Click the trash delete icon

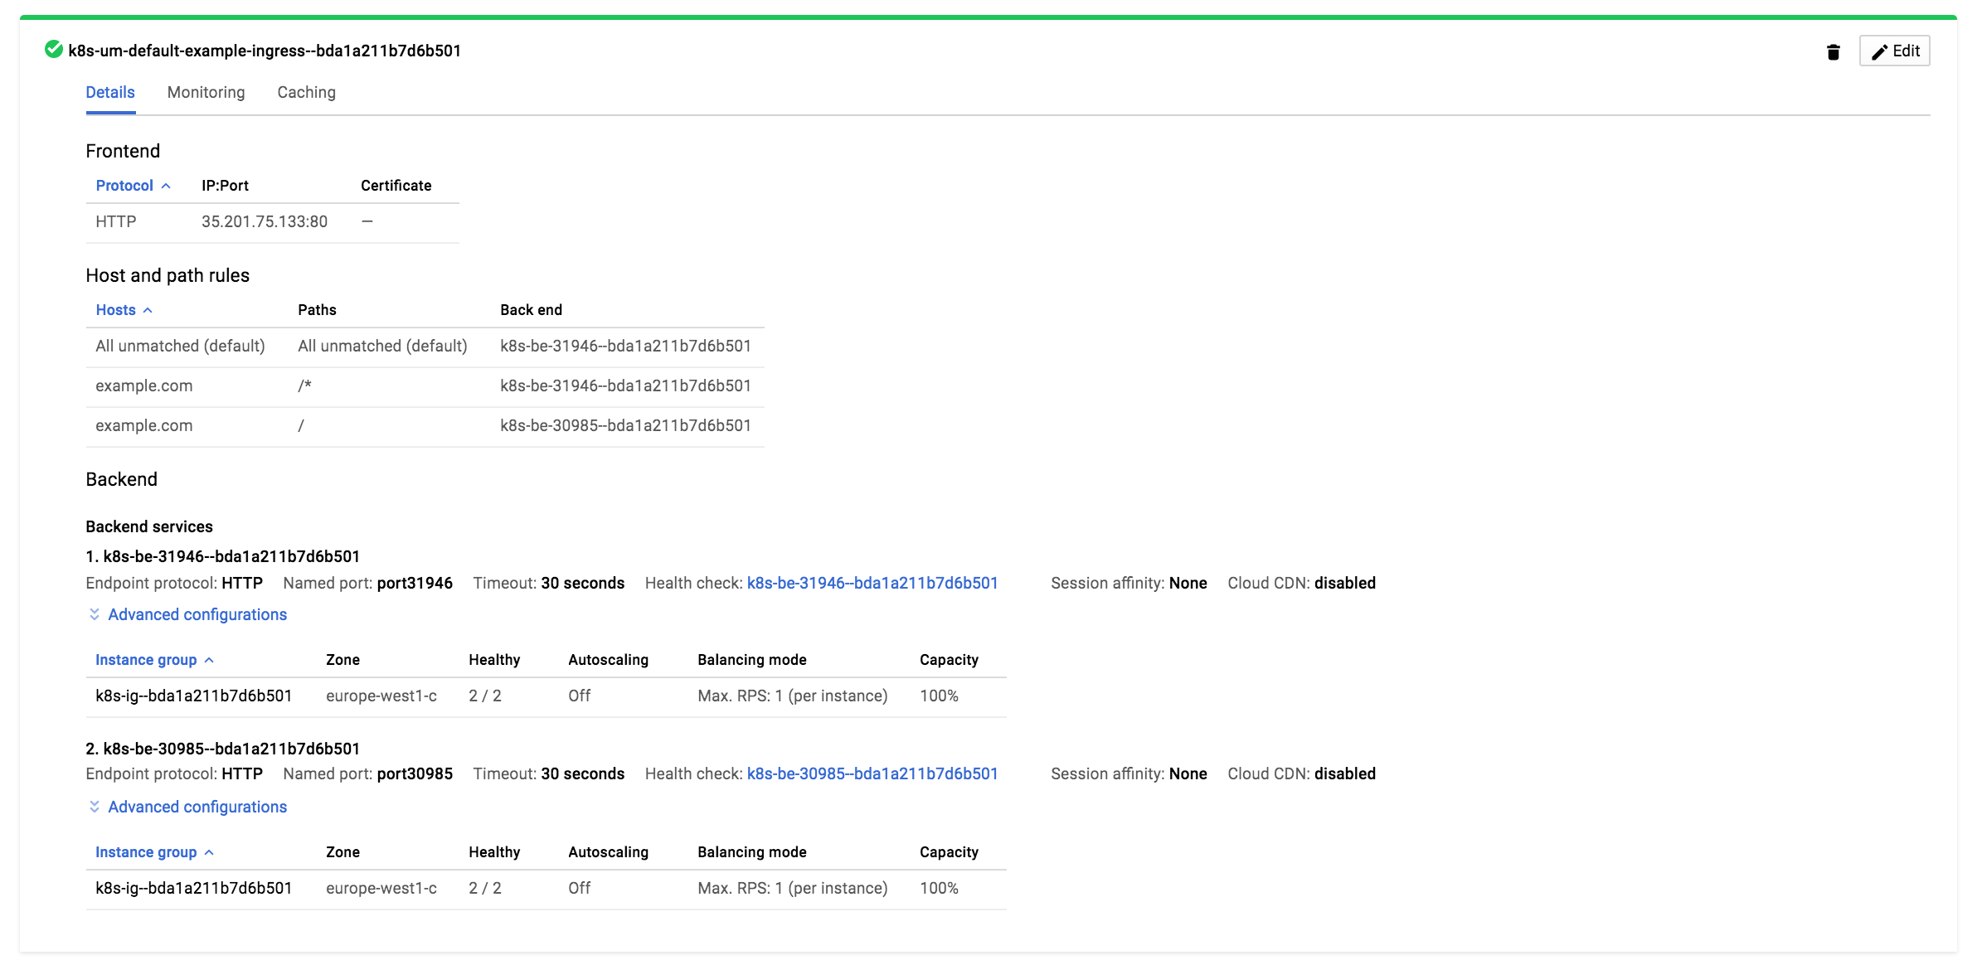click(1833, 51)
